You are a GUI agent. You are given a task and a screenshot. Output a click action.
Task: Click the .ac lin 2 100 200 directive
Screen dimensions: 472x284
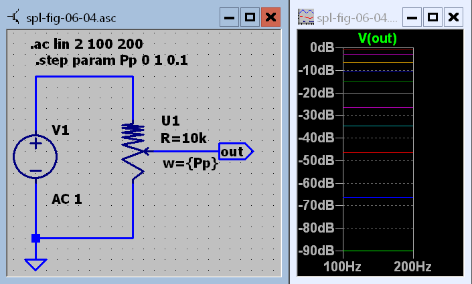(x=86, y=45)
